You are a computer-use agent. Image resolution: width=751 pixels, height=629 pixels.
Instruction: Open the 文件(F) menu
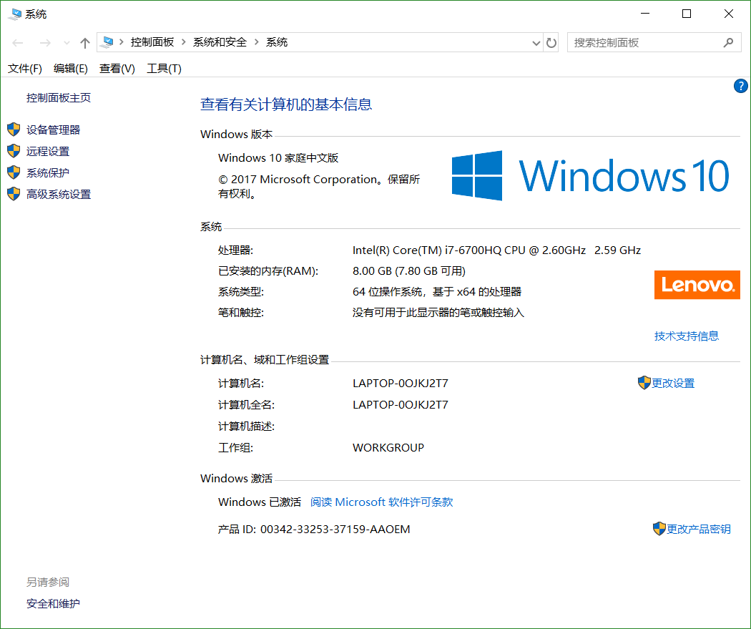click(25, 69)
